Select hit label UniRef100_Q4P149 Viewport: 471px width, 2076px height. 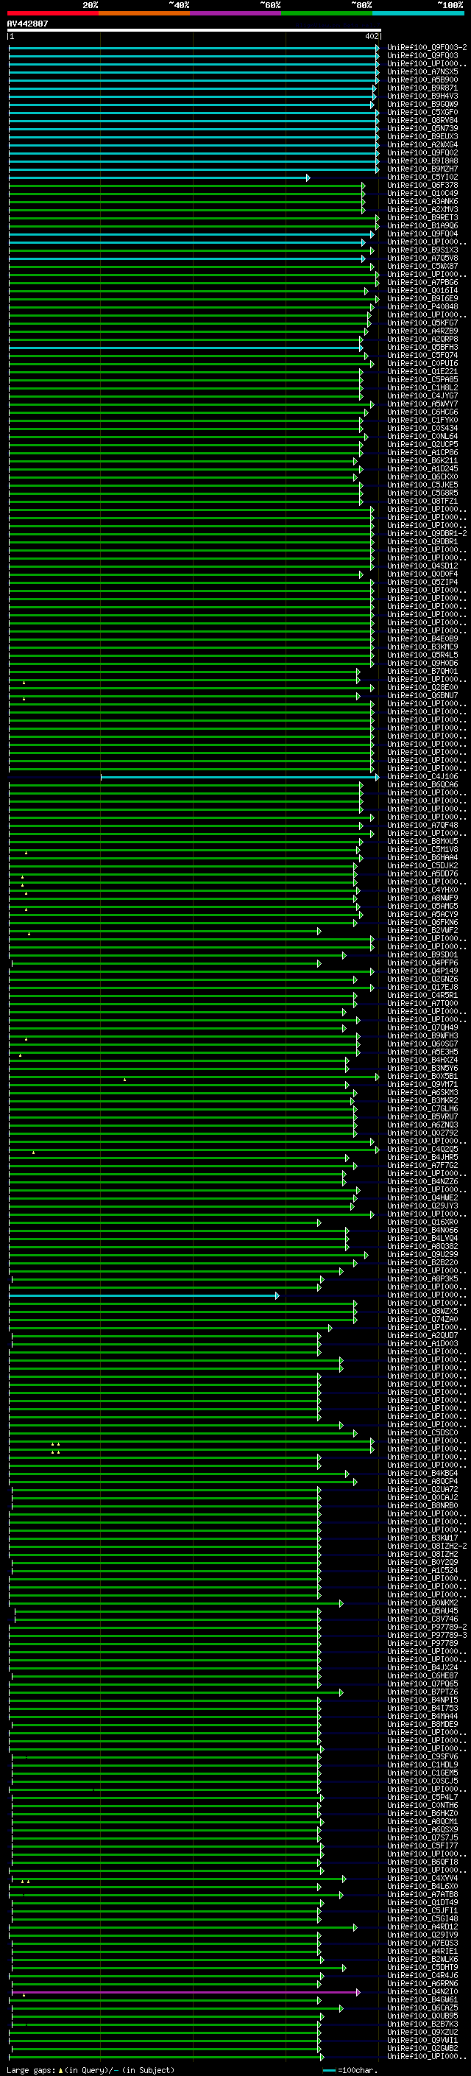422,971
